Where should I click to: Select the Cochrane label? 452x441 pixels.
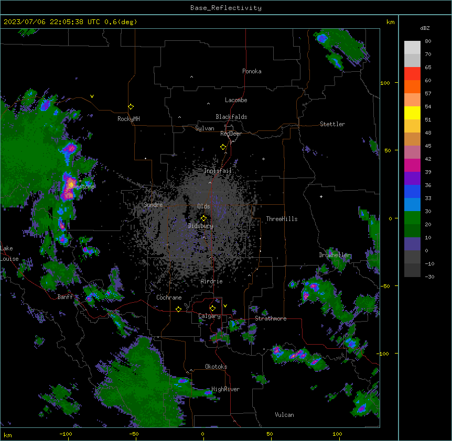coord(169,297)
